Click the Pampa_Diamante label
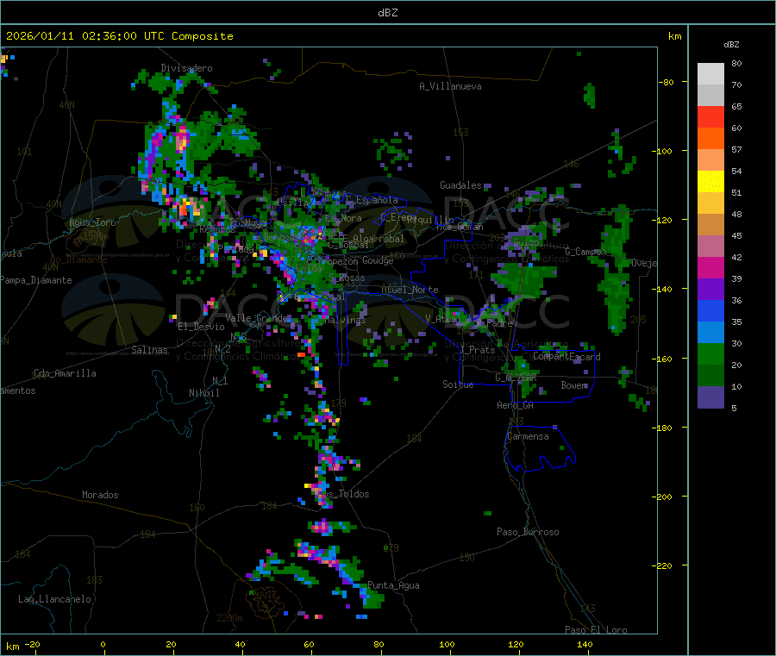This screenshot has height=656, width=776. 36,280
